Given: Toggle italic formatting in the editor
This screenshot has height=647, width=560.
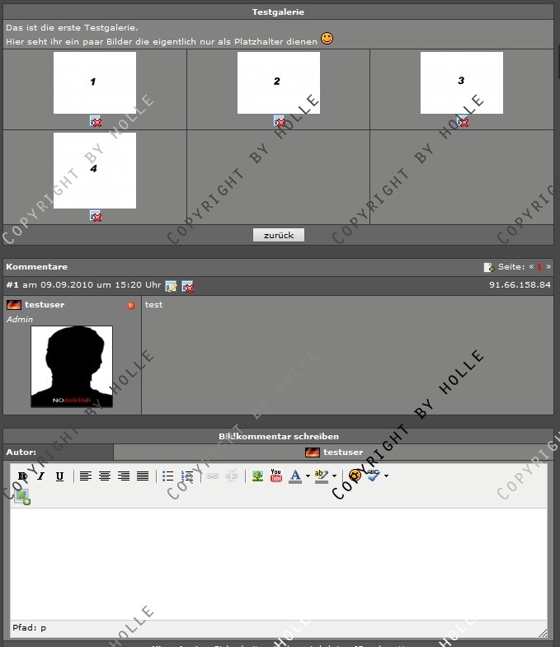Looking at the screenshot, I should click(x=40, y=476).
